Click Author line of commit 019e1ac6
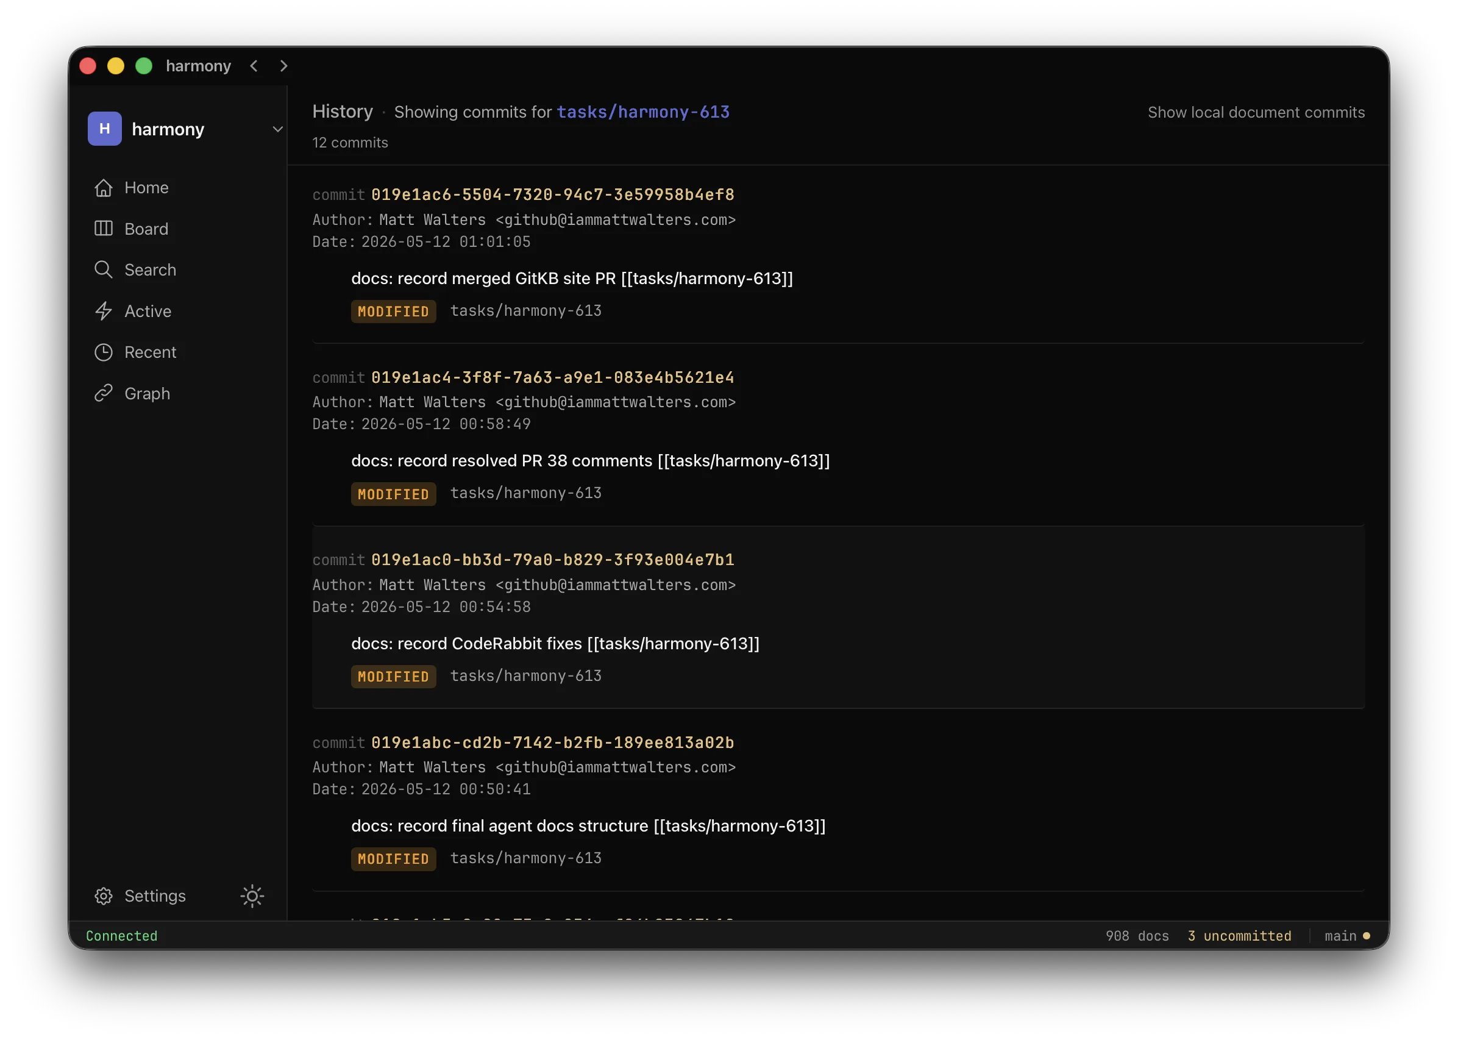 [524, 219]
